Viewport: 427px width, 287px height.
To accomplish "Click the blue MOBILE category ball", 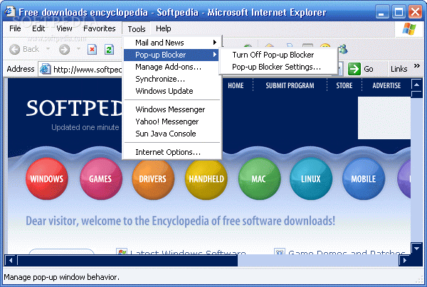I will [x=364, y=178].
